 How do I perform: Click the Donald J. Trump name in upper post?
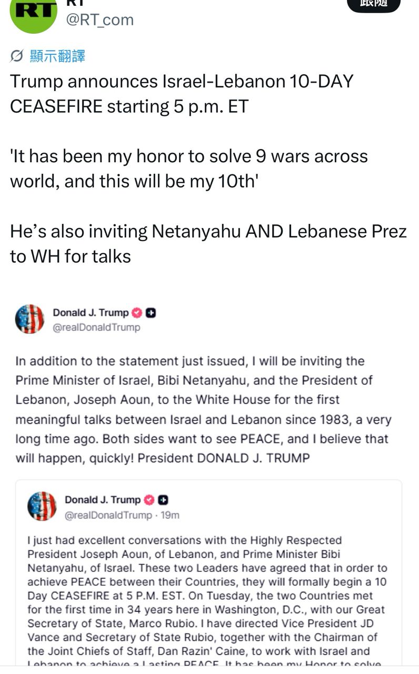[x=91, y=313]
